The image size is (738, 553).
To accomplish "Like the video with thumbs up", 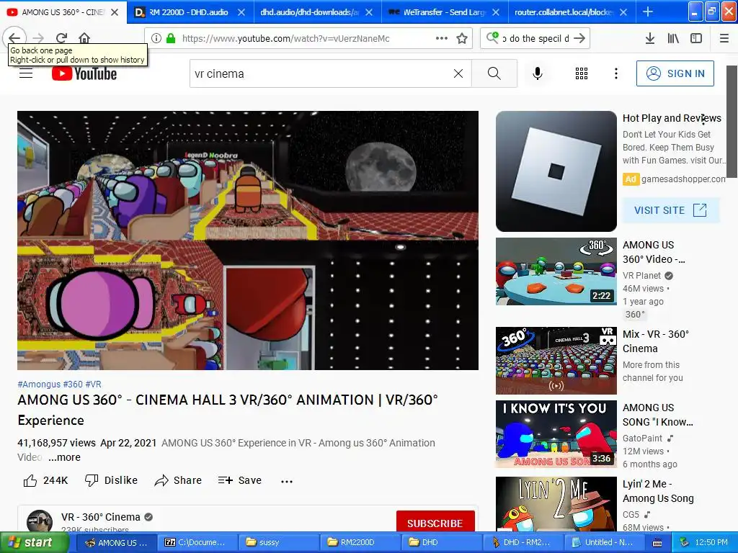I will pyautogui.click(x=45, y=480).
